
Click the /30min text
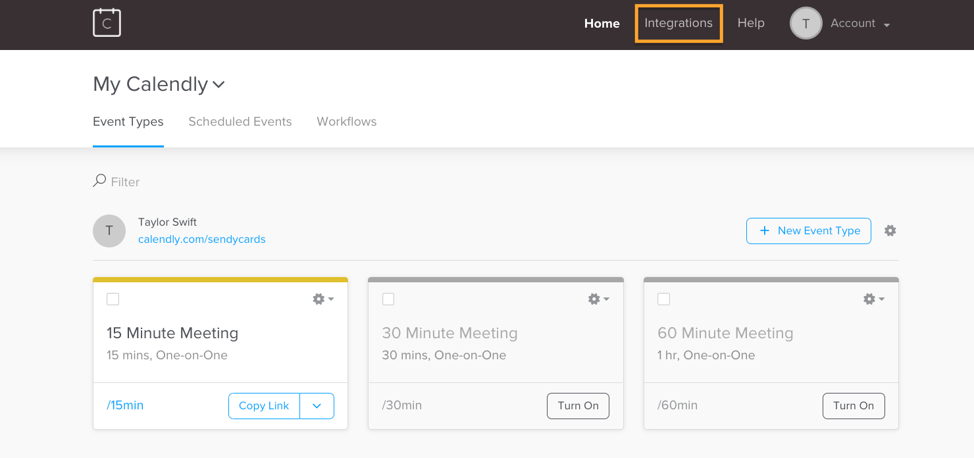[x=402, y=405]
